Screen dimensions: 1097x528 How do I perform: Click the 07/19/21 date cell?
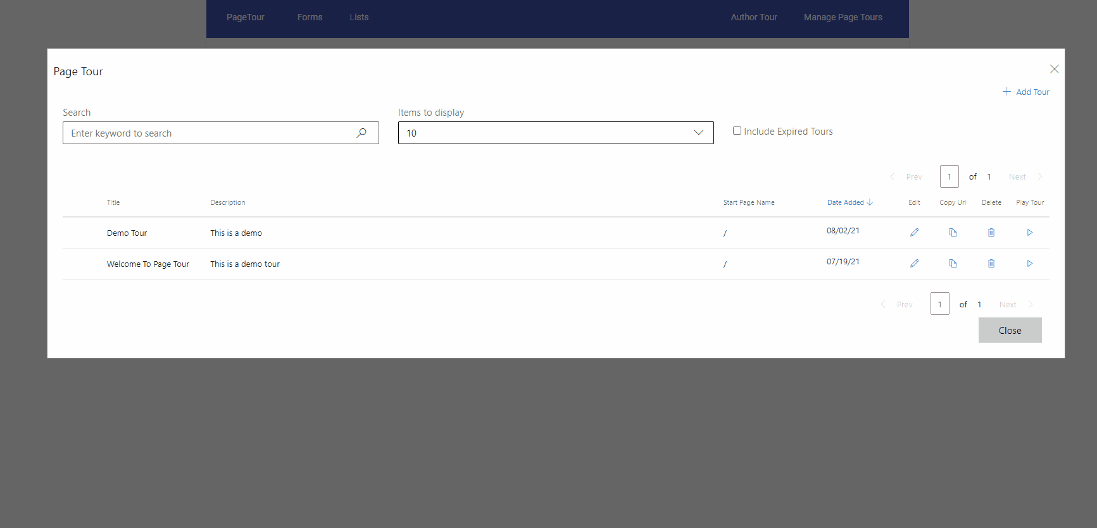[x=843, y=261]
